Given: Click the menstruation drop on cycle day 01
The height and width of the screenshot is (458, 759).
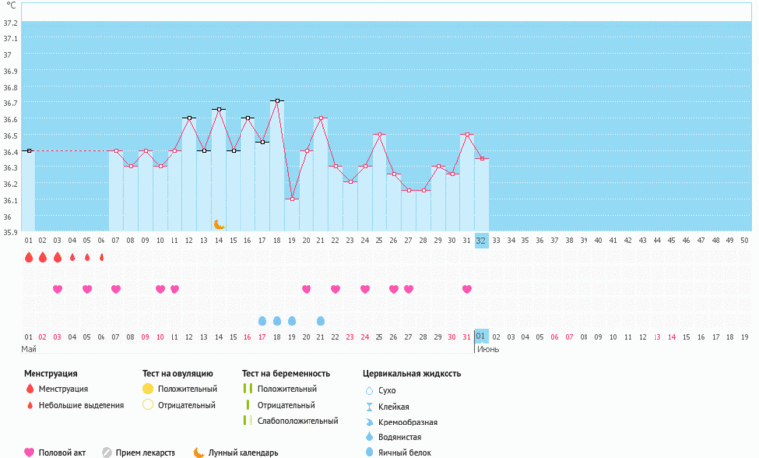Looking at the screenshot, I should (28, 257).
